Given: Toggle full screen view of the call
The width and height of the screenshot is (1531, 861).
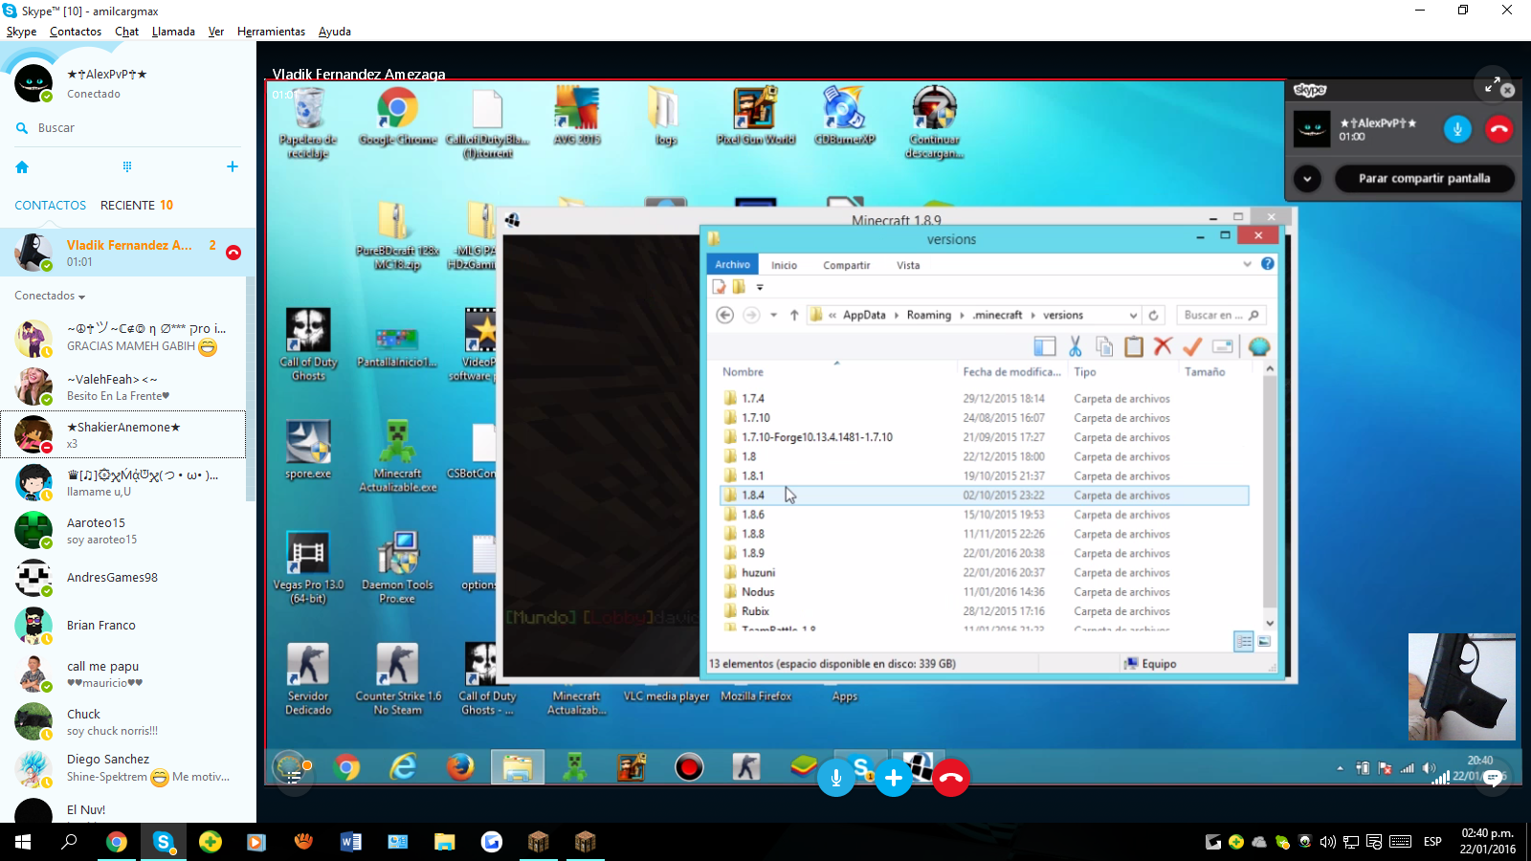Looking at the screenshot, I should coord(1492,85).
